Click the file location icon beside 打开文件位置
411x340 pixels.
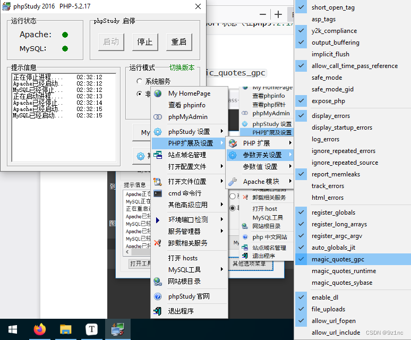[158, 181]
